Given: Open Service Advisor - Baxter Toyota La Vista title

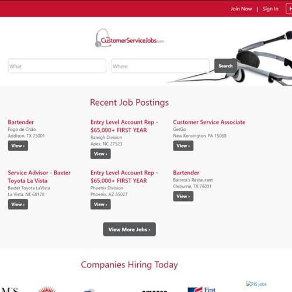Looking at the screenshot, I should click(39, 176).
